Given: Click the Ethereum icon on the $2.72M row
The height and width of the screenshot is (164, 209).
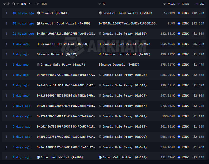Looking at the screenshot, I should 6,158.
